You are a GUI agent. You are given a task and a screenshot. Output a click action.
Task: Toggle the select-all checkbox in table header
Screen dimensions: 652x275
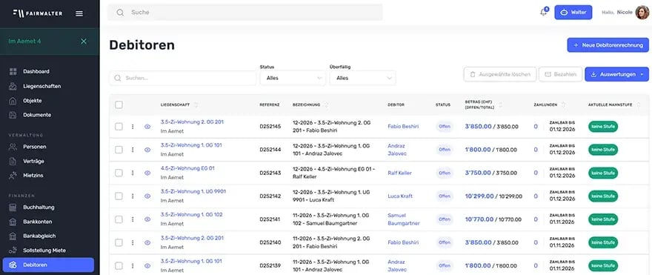coord(119,105)
